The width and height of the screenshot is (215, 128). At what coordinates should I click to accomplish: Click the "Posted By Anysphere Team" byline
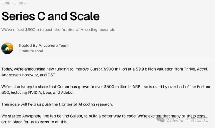[x=44, y=46]
